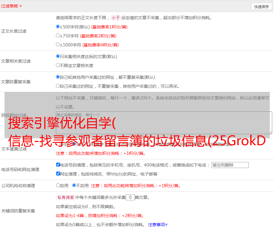The image size is (274, 230).
Task: Toggle the 网址清理 checkbox
Action: (x=58, y=174)
